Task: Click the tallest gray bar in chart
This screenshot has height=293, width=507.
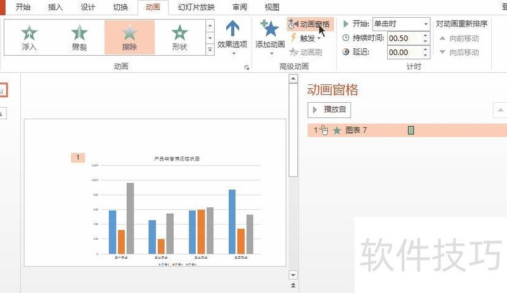Action: coord(130,218)
